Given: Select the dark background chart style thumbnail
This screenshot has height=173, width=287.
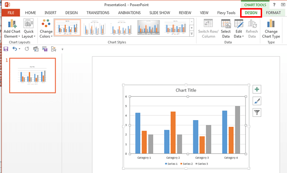Looking at the screenshot, I should pos(148,28).
